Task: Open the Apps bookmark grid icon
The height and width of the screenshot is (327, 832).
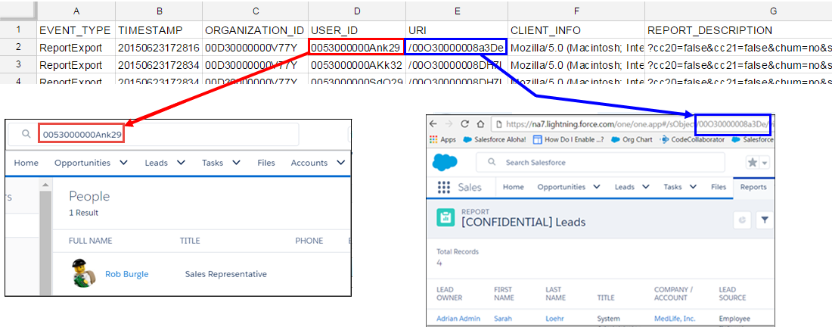Action: point(434,139)
